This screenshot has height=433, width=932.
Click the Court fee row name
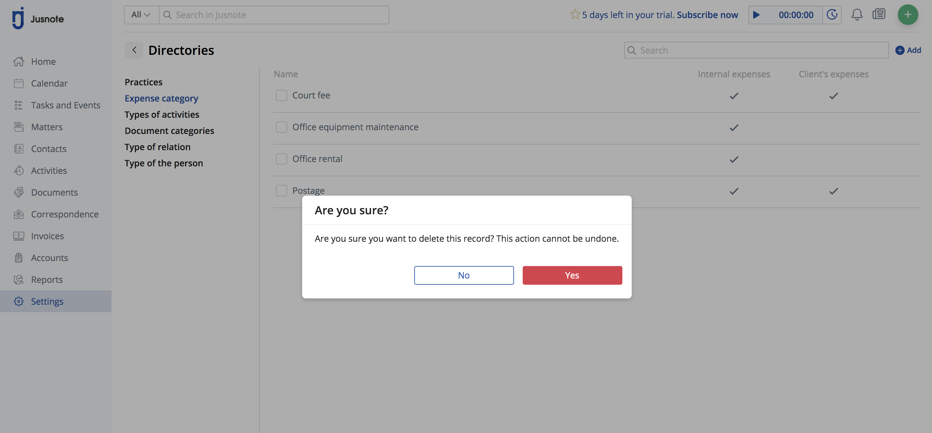click(311, 95)
